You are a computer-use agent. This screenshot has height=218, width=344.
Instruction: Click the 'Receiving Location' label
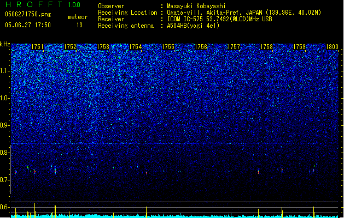coord(127,13)
